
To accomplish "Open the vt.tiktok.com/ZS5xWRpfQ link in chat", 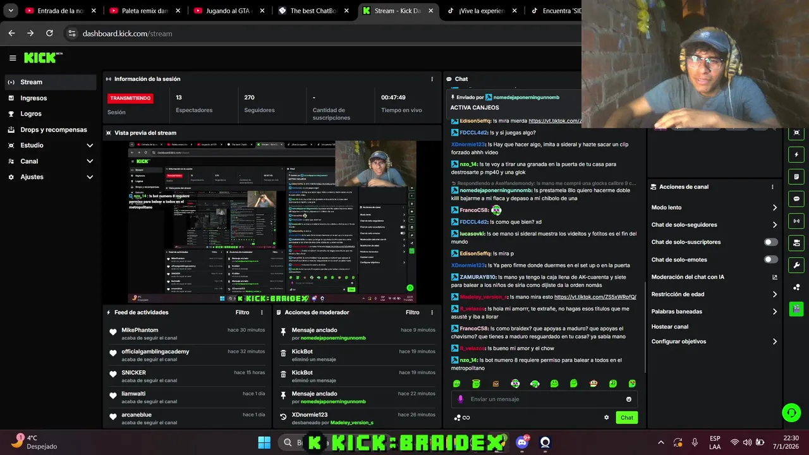I will coord(595,297).
